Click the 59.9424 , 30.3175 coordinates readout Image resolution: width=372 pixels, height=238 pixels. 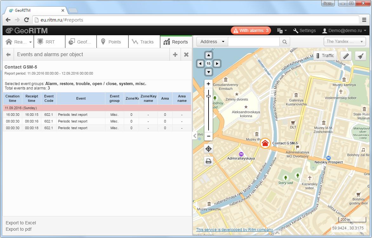[348, 228]
